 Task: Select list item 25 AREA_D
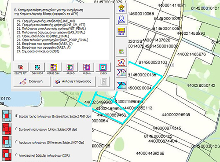pyautogui.click(x=44, y=44)
